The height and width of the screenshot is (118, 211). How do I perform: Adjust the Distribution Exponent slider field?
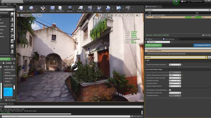coord(175,81)
